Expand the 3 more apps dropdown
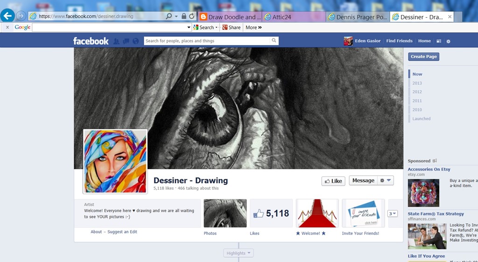The width and height of the screenshot is (478, 262). (x=392, y=213)
